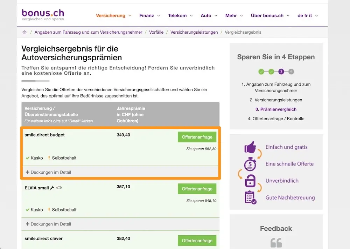Viewport: 350px width, 249px height.
Task: Click the Sie sparen 545,10 text
Action: (201, 201)
